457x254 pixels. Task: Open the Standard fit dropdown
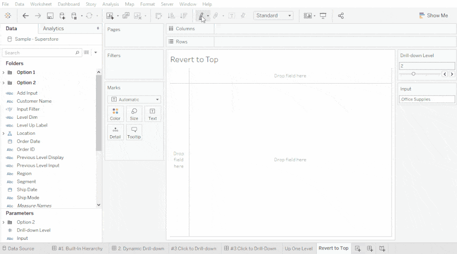click(273, 16)
